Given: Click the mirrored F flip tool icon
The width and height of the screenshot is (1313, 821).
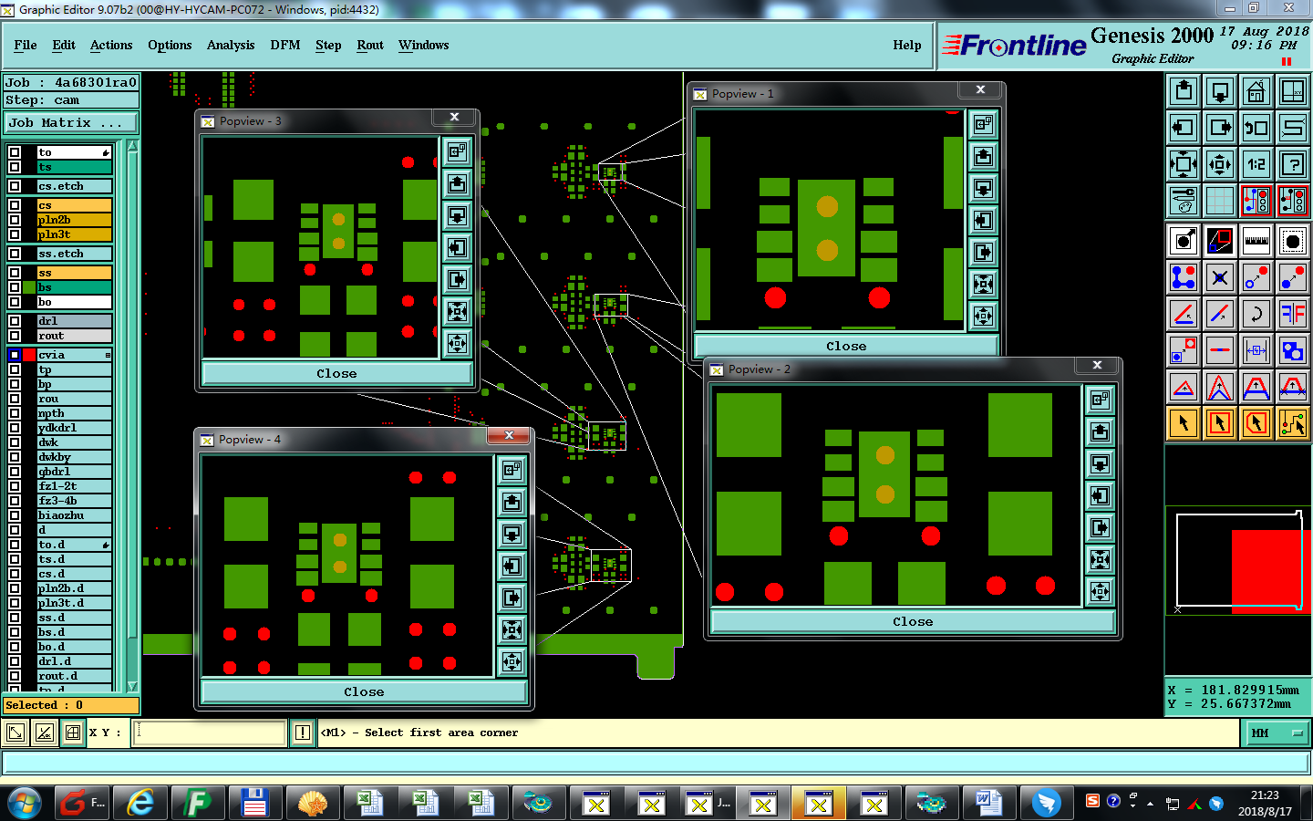Looking at the screenshot, I should click(x=1293, y=314).
